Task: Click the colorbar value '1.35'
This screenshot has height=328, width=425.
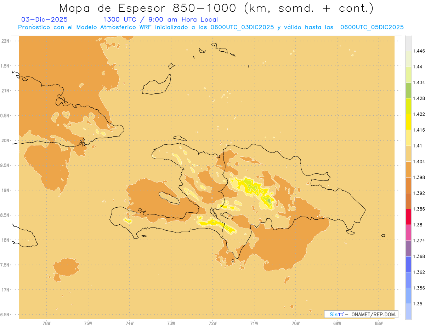Action: point(418,304)
